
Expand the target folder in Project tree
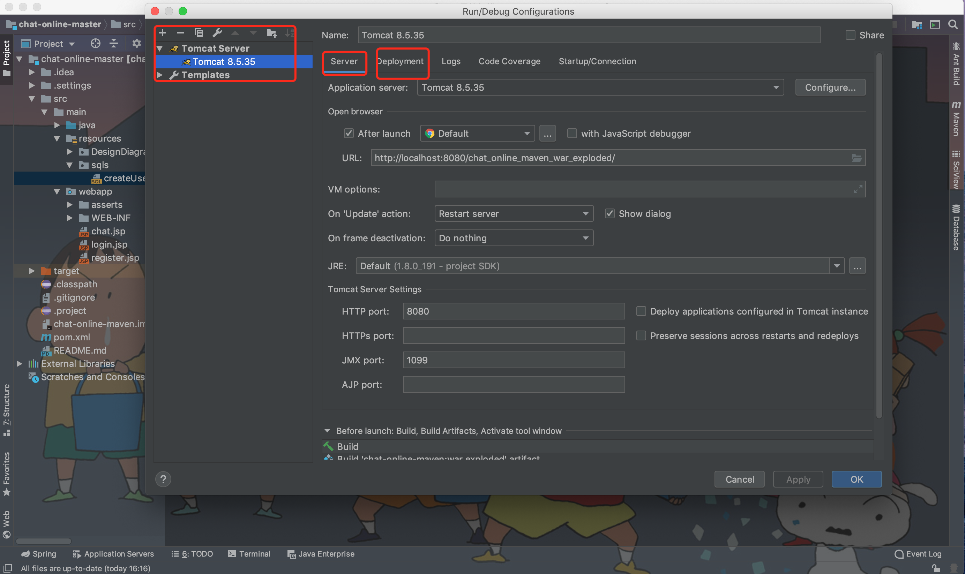(x=32, y=271)
